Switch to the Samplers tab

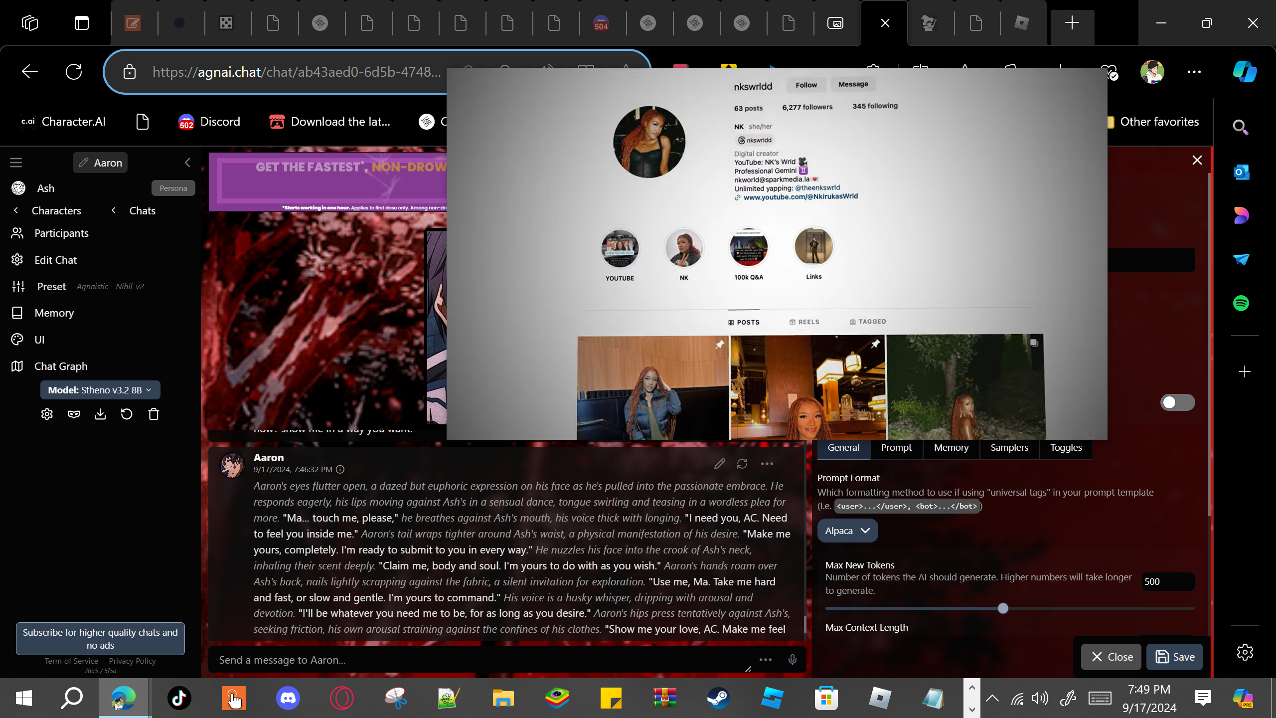point(1009,447)
